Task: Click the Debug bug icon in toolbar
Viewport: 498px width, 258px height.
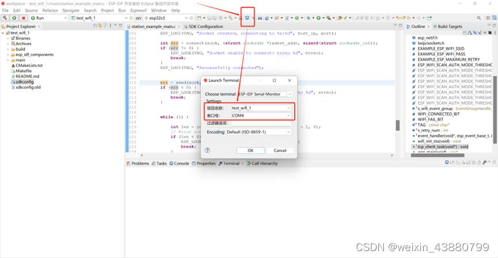Action: point(308,18)
